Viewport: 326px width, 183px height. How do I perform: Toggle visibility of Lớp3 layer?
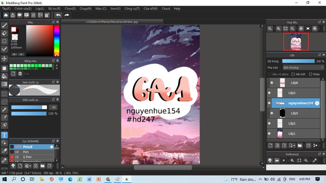269,93
